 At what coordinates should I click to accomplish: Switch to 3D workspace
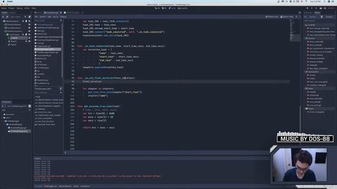coord(164,8)
